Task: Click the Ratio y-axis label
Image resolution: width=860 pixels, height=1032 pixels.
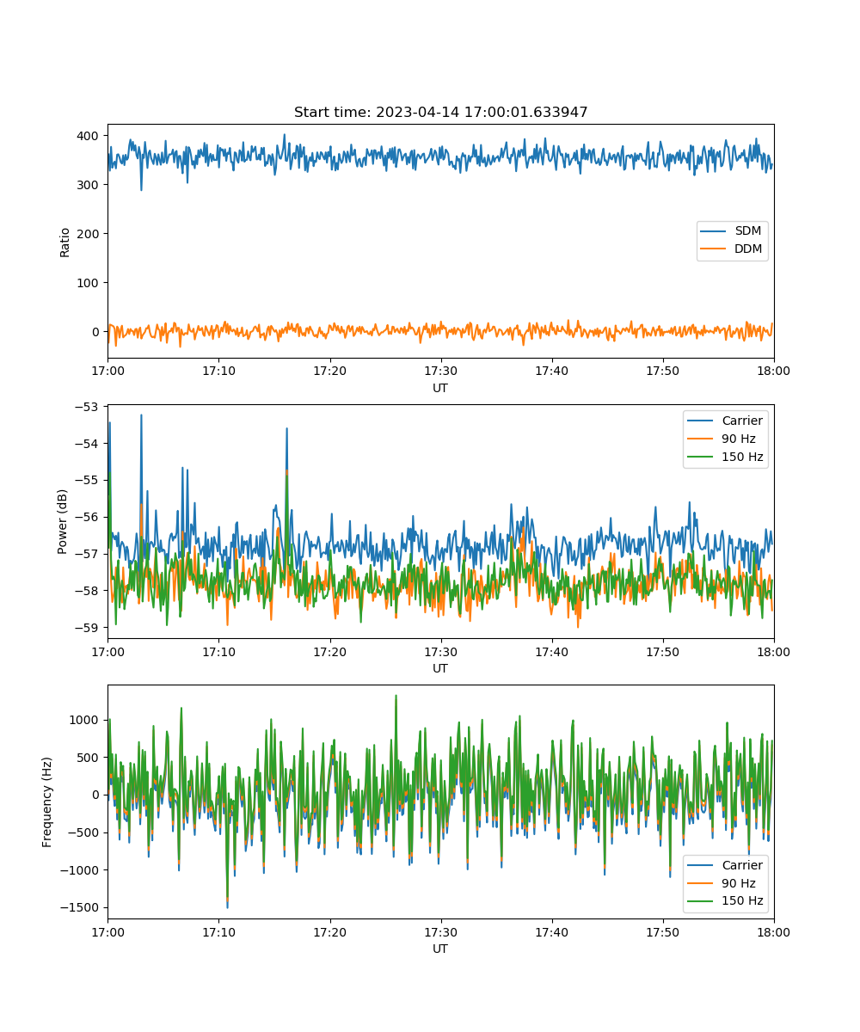Action: coord(65,241)
